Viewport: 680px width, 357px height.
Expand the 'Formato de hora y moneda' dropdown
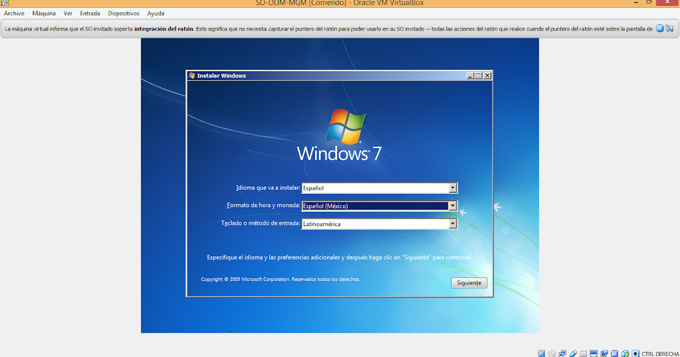pos(452,206)
